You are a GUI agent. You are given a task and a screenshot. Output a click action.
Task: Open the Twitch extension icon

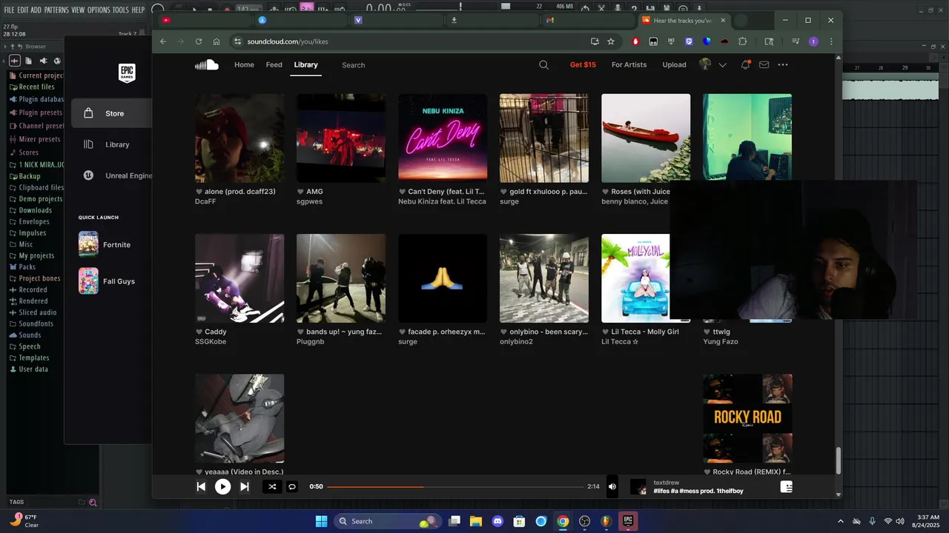[x=689, y=41]
